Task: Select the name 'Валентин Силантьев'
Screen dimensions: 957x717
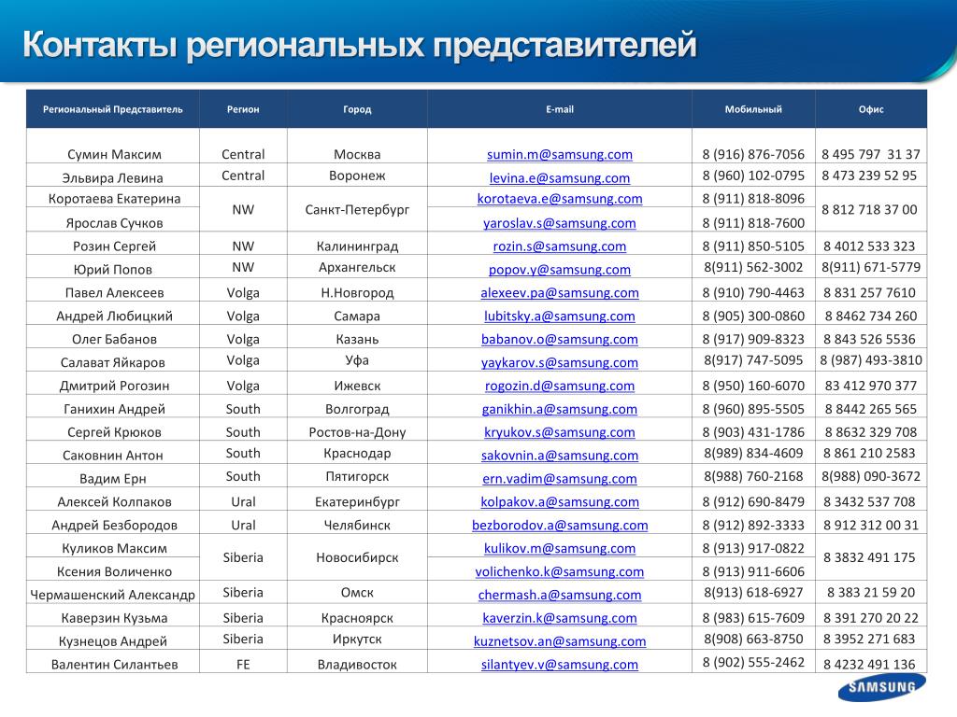Action: coord(114,665)
